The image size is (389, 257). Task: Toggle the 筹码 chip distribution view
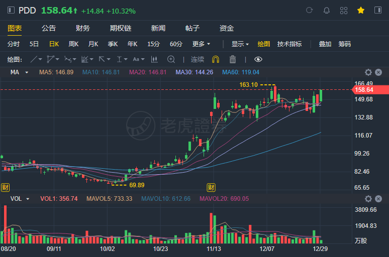(x=345, y=44)
